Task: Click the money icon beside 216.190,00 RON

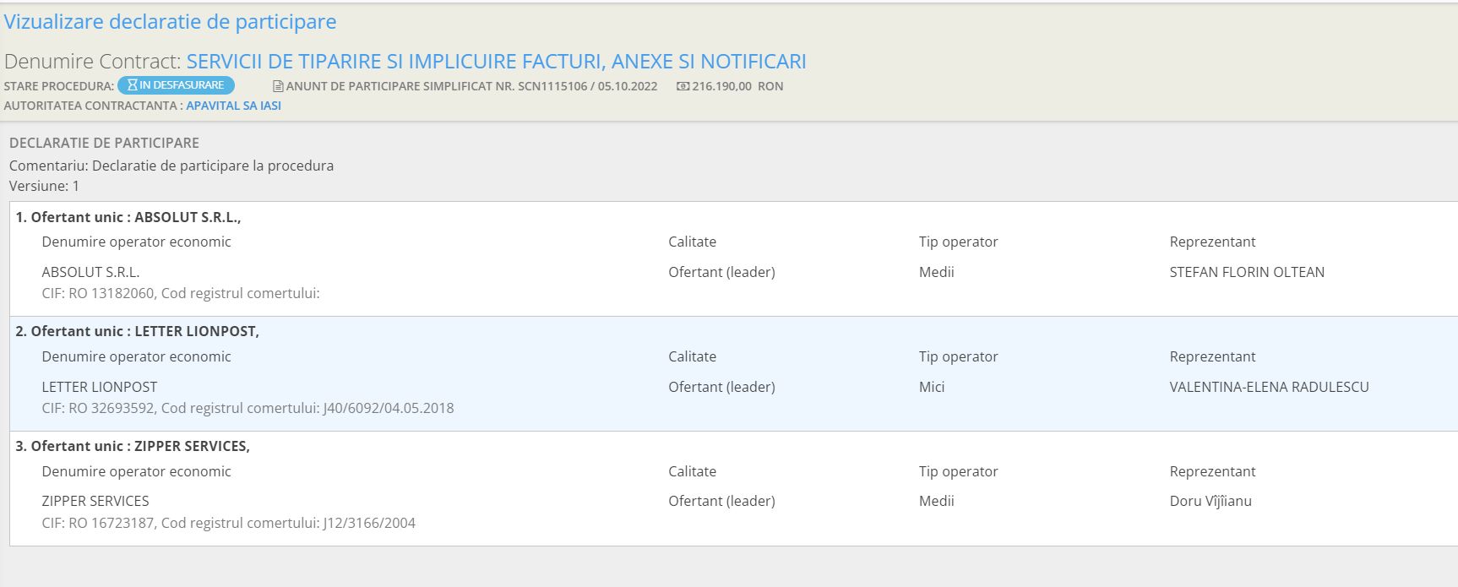Action: [683, 86]
